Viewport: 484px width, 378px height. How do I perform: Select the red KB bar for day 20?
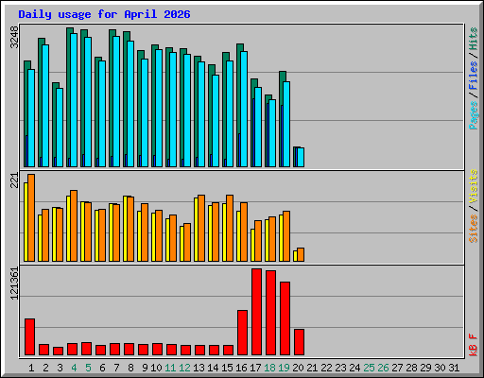pos(299,342)
